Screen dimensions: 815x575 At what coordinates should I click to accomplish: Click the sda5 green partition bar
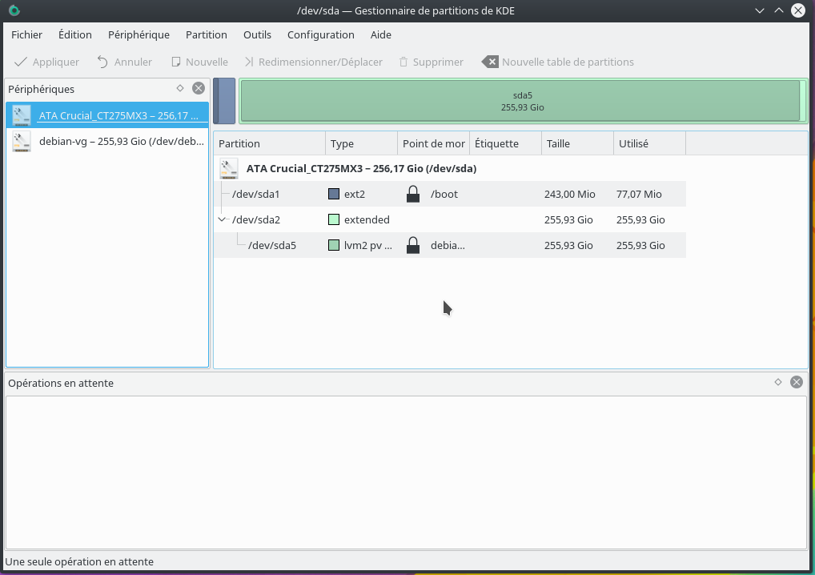(522, 101)
